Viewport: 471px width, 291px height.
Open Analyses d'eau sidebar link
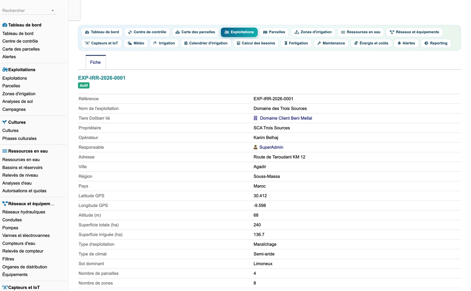click(17, 183)
